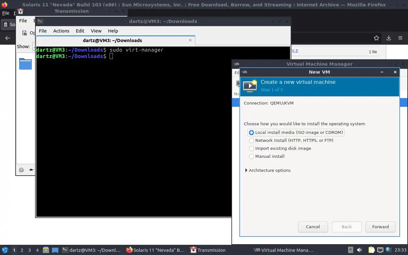Open network connection tray icon
The width and height of the screenshot is (408, 255).
click(x=380, y=250)
